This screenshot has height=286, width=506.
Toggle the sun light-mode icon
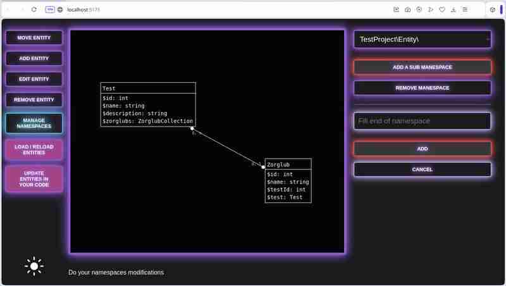pyautogui.click(x=34, y=266)
